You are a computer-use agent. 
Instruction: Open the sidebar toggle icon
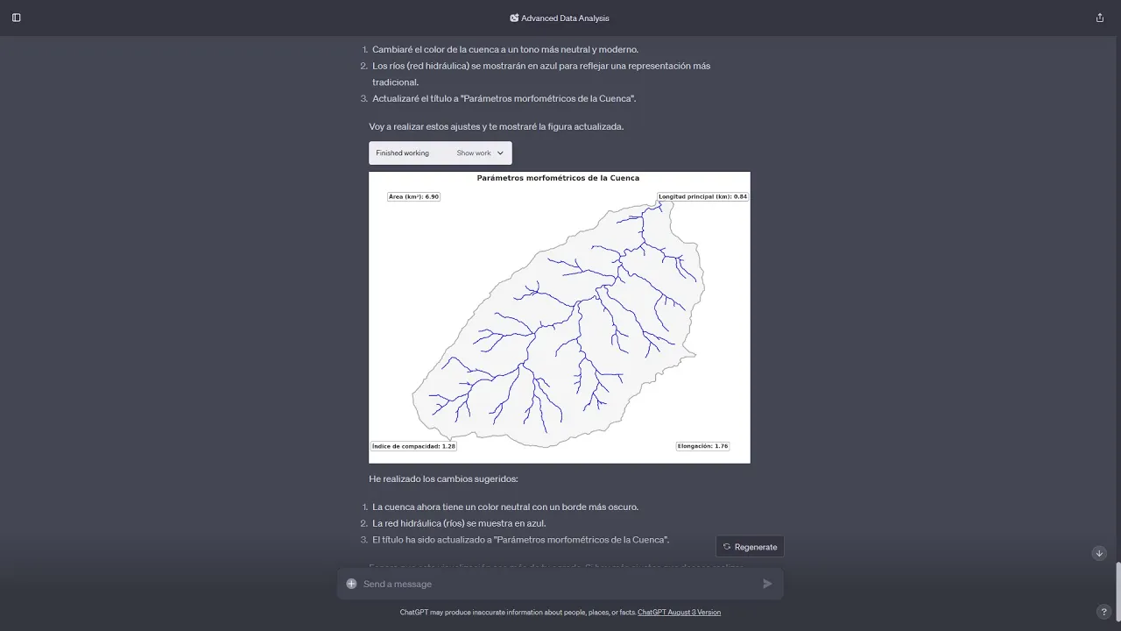point(16,18)
